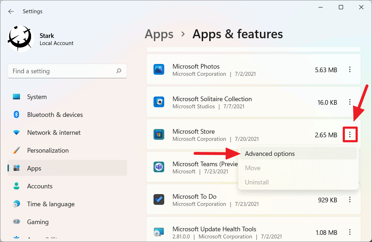This screenshot has height=242, width=372.
Task: Open the three-dot menu for Microsoft Photos
Action: [350, 69]
